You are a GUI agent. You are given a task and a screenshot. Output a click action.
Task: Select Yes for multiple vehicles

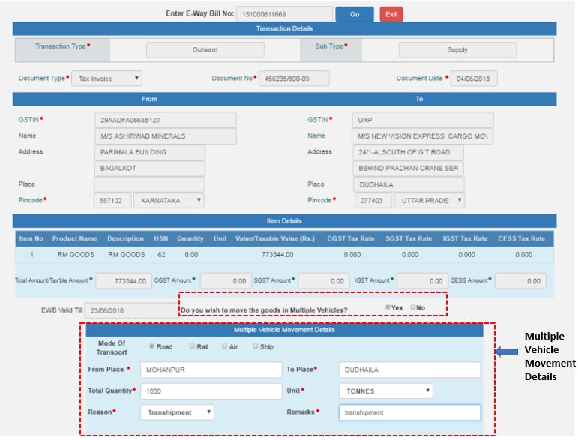[388, 307]
